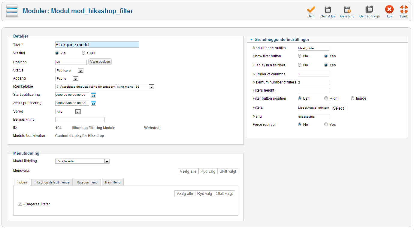The width and height of the screenshot is (414, 230).
Task: Click the red Luk close icon
Action: 389,10
